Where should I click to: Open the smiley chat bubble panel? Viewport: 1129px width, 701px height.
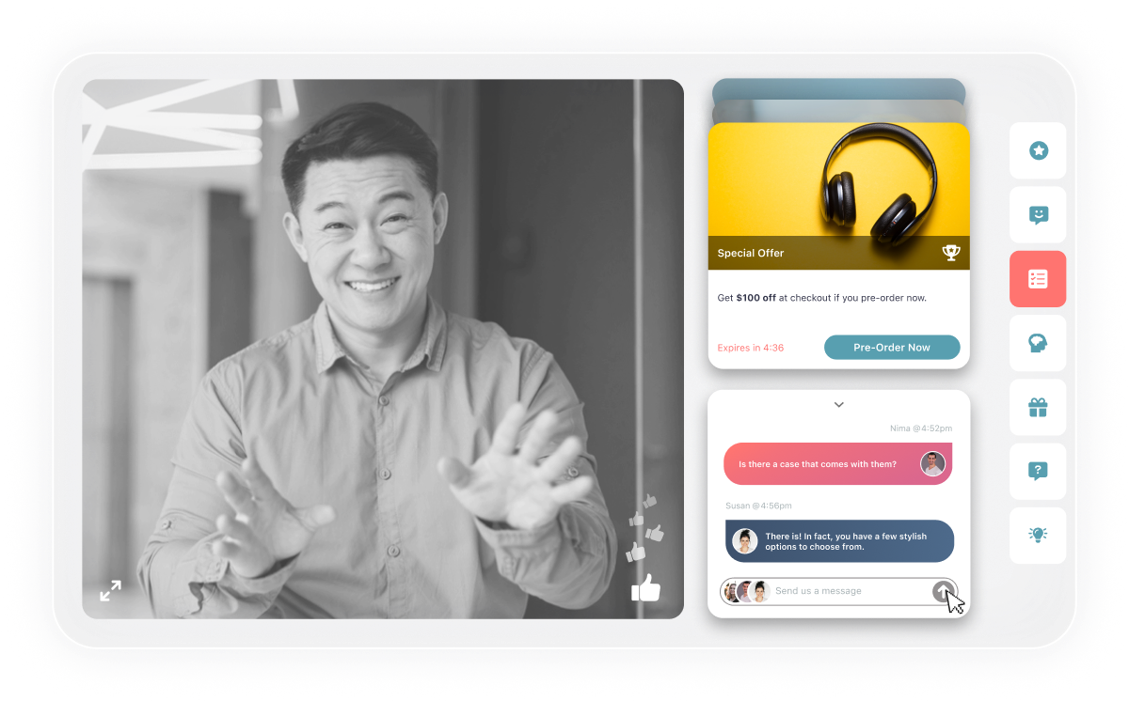pos(1038,215)
